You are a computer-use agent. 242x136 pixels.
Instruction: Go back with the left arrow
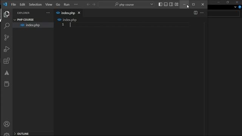coord(88,5)
